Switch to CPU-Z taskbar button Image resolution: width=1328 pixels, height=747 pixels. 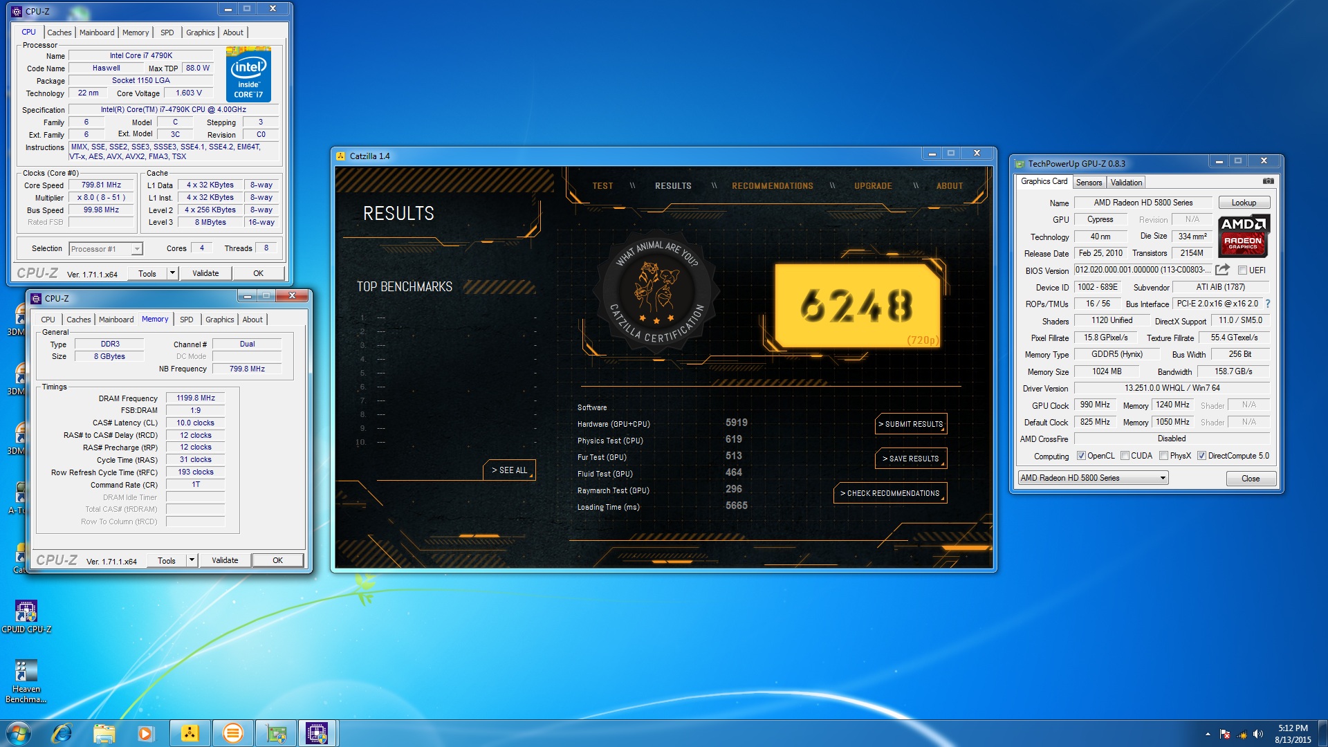pos(317,733)
